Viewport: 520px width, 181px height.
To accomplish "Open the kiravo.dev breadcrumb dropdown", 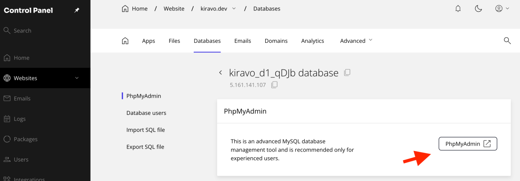I will pos(218,9).
